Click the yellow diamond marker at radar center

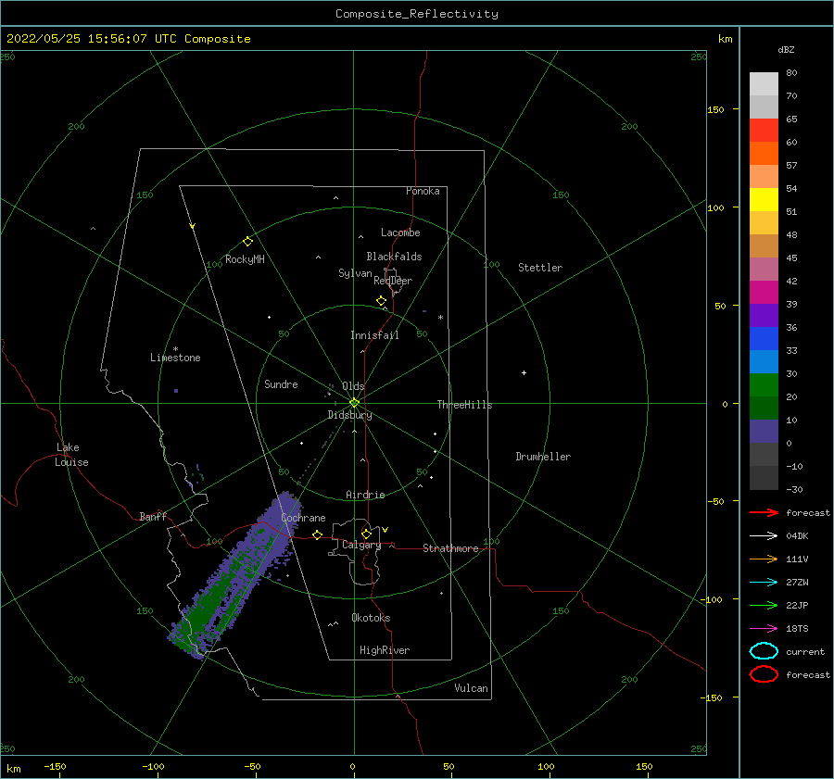pos(354,403)
